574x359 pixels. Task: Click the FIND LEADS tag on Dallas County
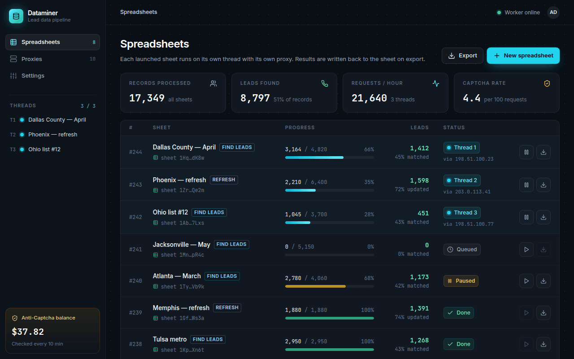click(237, 147)
